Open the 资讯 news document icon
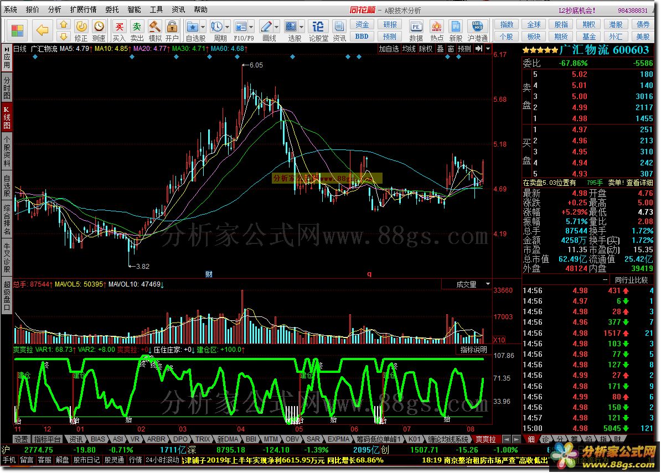Image resolution: width=661 pixels, height=473 pixels. tap(339, 27)
